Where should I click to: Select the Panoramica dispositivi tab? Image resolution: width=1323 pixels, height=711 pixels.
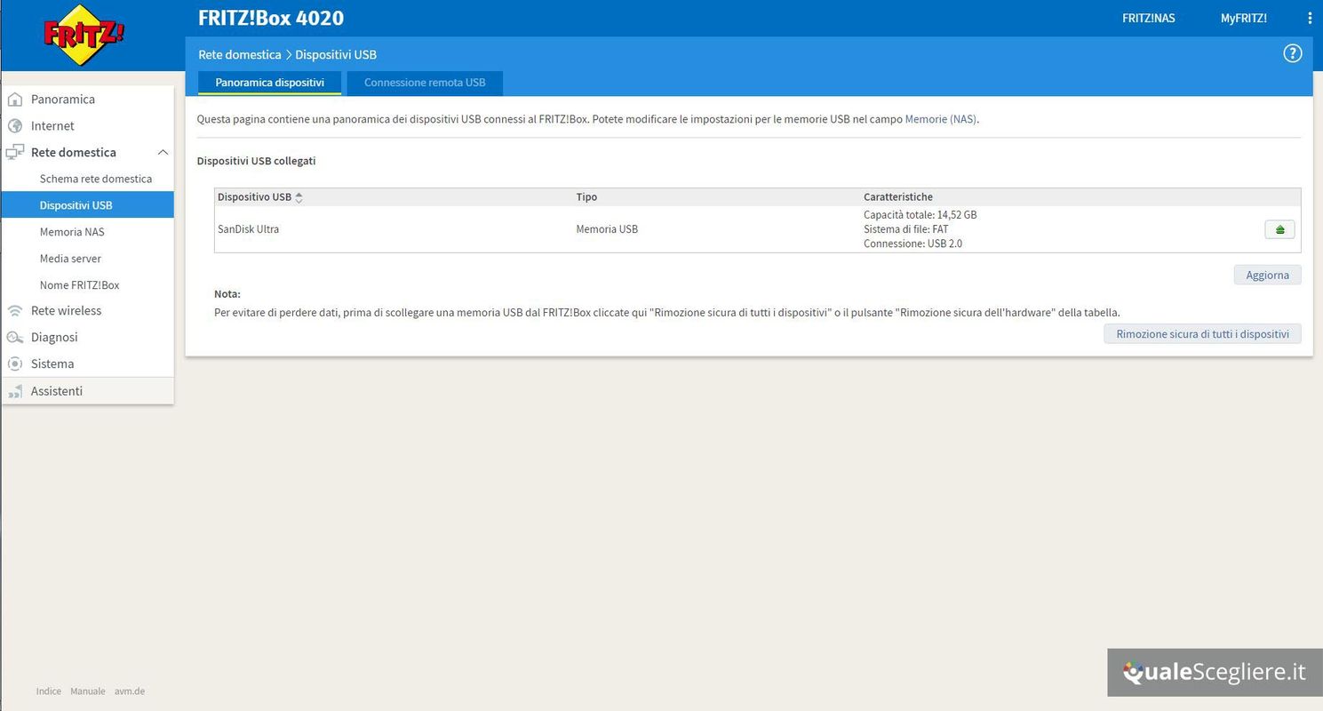(x=269, y=83)
